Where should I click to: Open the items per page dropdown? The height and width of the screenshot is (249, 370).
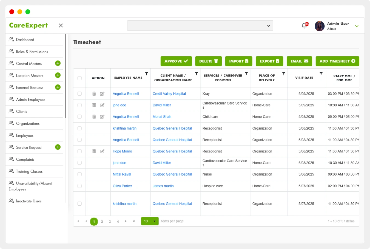tap(150, 221)
